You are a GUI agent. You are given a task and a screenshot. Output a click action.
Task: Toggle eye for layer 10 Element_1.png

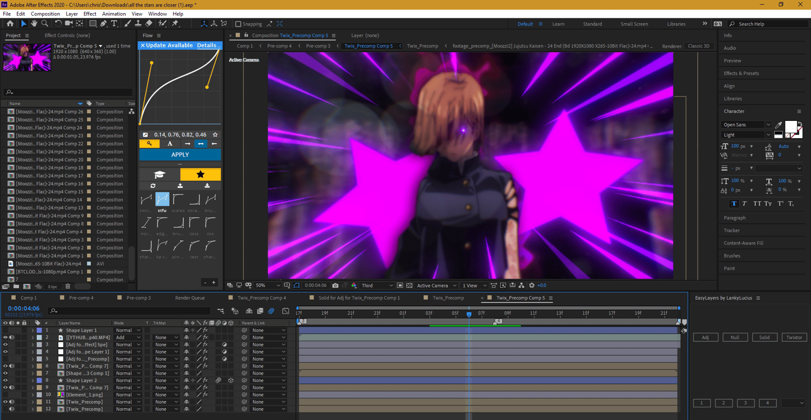point(5,395)
